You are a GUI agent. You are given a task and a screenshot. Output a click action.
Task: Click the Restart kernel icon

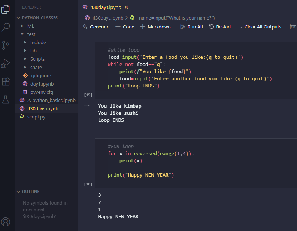(x=211, y=27)
